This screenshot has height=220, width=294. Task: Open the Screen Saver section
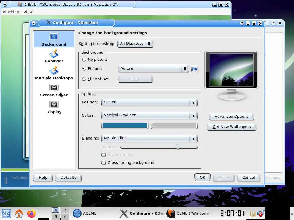54,90
